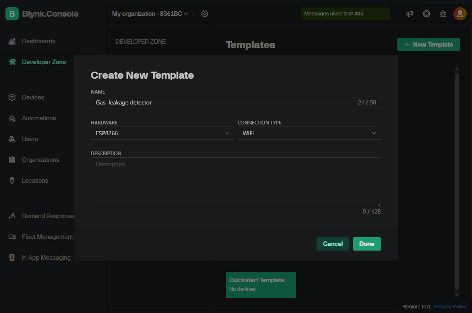Open organization settings gear icon
Viewport: 472px width, 313px height.
click(204, 14)
